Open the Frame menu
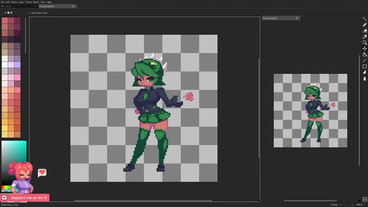Screen dimensions: 368x207 pos(28,2)
